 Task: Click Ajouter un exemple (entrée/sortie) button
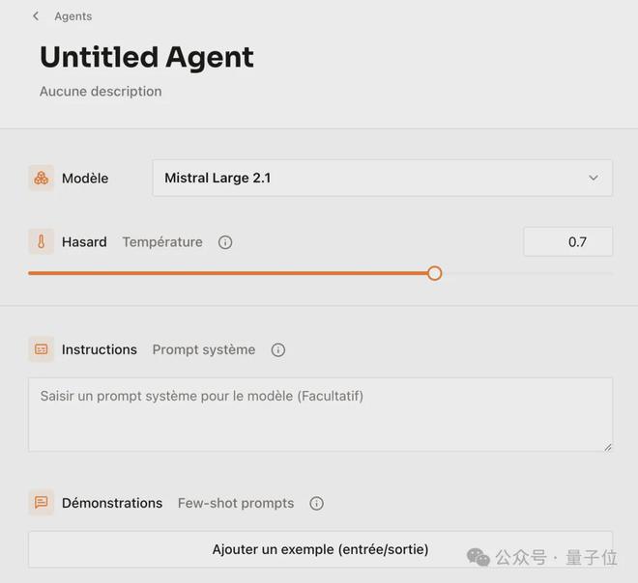(x=320, y=549)
